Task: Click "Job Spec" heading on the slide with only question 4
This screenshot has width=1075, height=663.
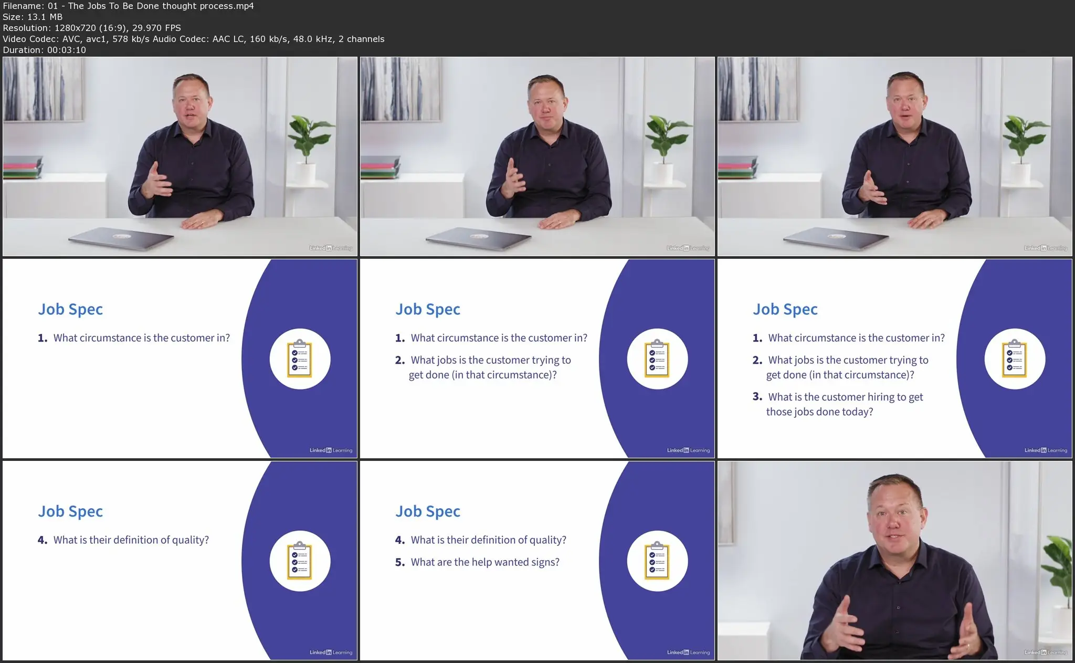Action: click(x=70, y=511)
